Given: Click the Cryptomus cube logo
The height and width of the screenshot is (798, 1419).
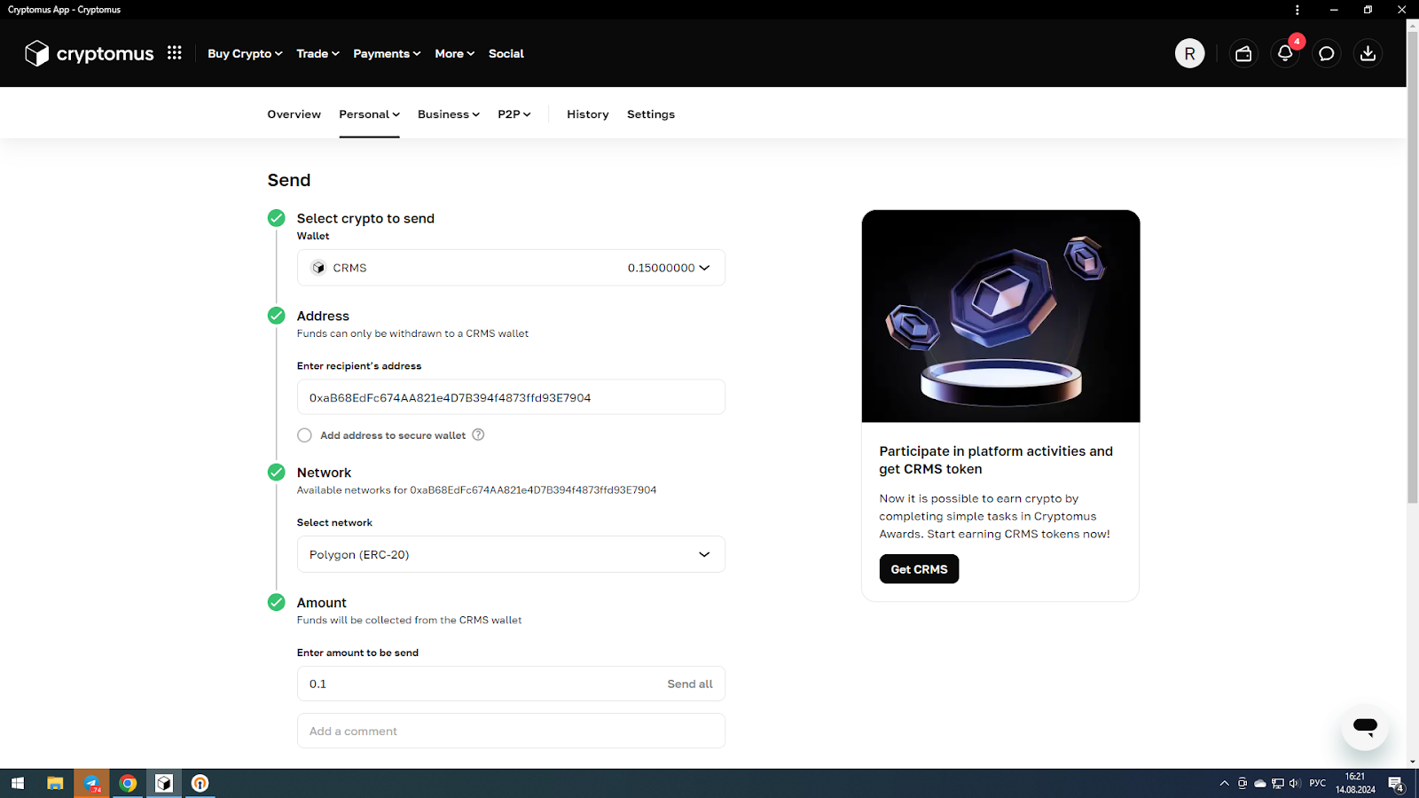Looking at the screenshot, I should (36, 53).
